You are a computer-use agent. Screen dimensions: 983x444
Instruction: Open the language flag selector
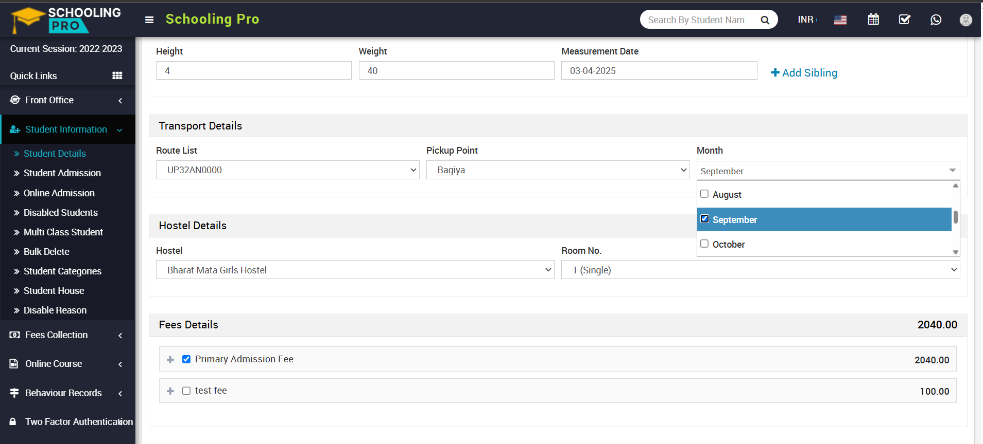840,20
